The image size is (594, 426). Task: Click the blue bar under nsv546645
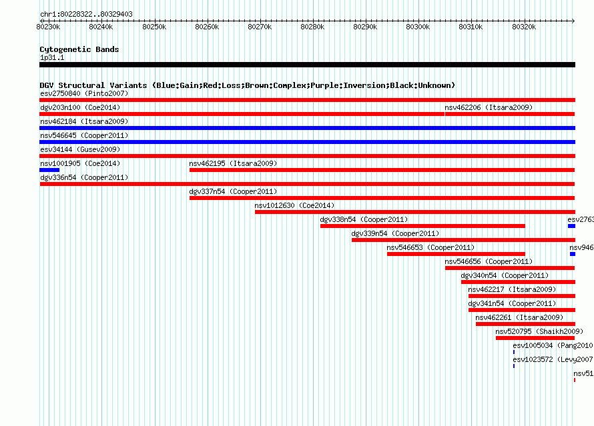click(307, 142)
